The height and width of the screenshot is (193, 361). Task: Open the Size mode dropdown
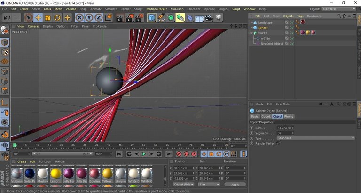point(209,185)
